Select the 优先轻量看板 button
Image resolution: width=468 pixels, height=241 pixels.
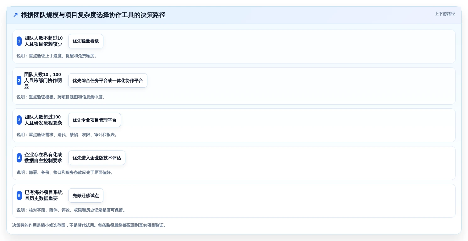pyautogui.click(x=86, y=41)
